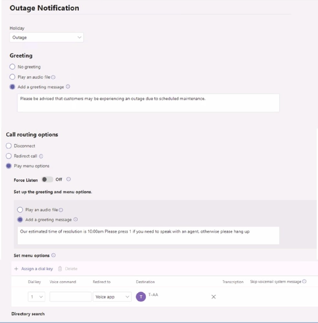Expand the Dial key dropdown set to 1
318x323 pixels.
point(36,297)
